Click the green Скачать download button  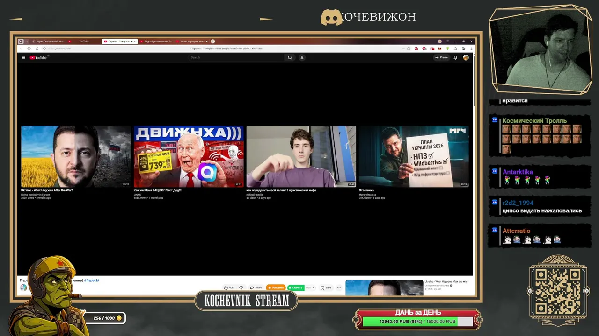click(295, 287)
